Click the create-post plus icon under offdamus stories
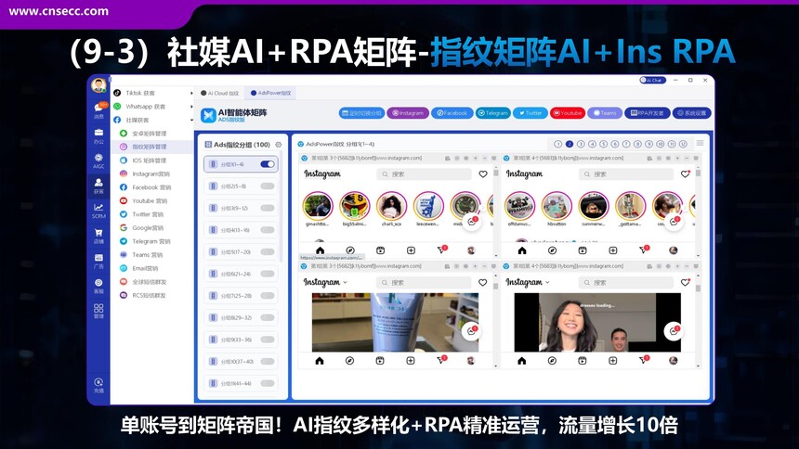Viewport: 799px width, 449px height. pyautogui.click(x=613, y=250)
